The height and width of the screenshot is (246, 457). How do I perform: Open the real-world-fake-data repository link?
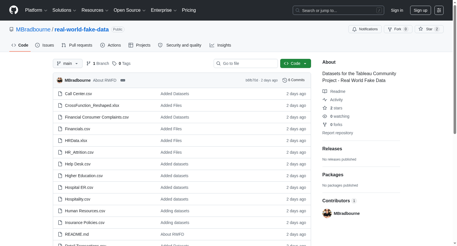(x=82, y=29)
